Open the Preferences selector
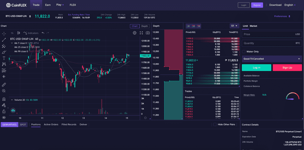This screenshot has height=150, width=304. coord(282,16)
